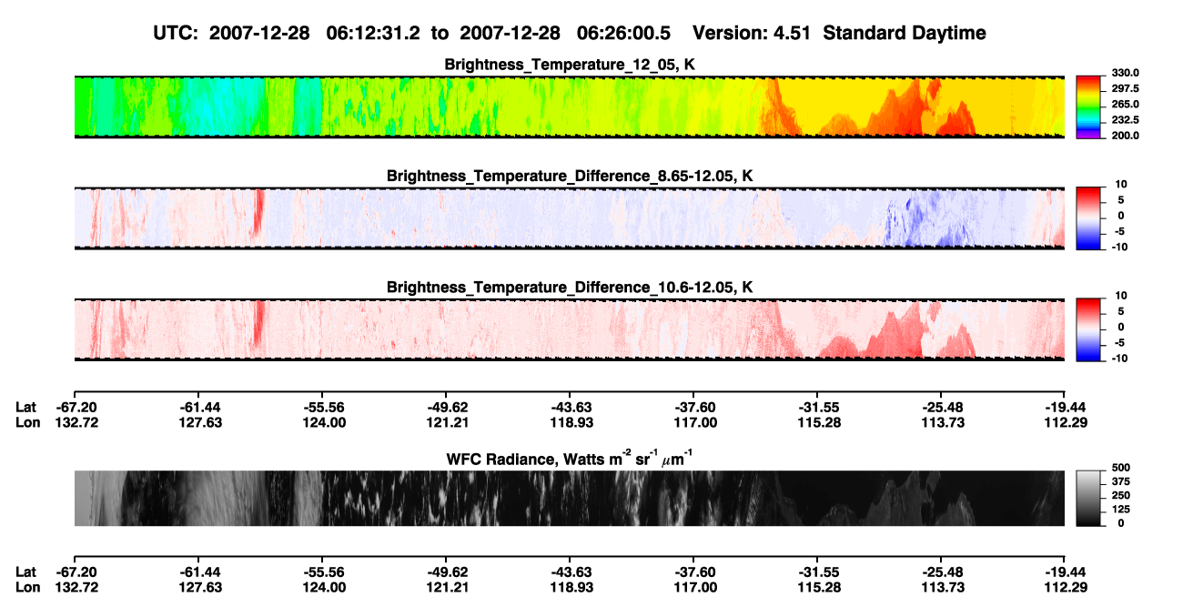The width and height of the screenshot is (1183, 607).
Task: Click the 330.0 colorbar label
Action: point(1126,73)
